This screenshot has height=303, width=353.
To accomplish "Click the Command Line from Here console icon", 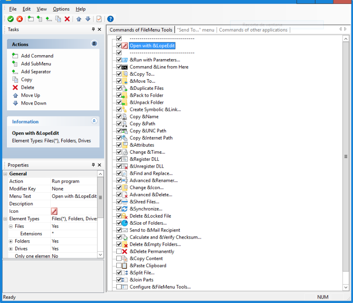I will [x=125, y=67].
